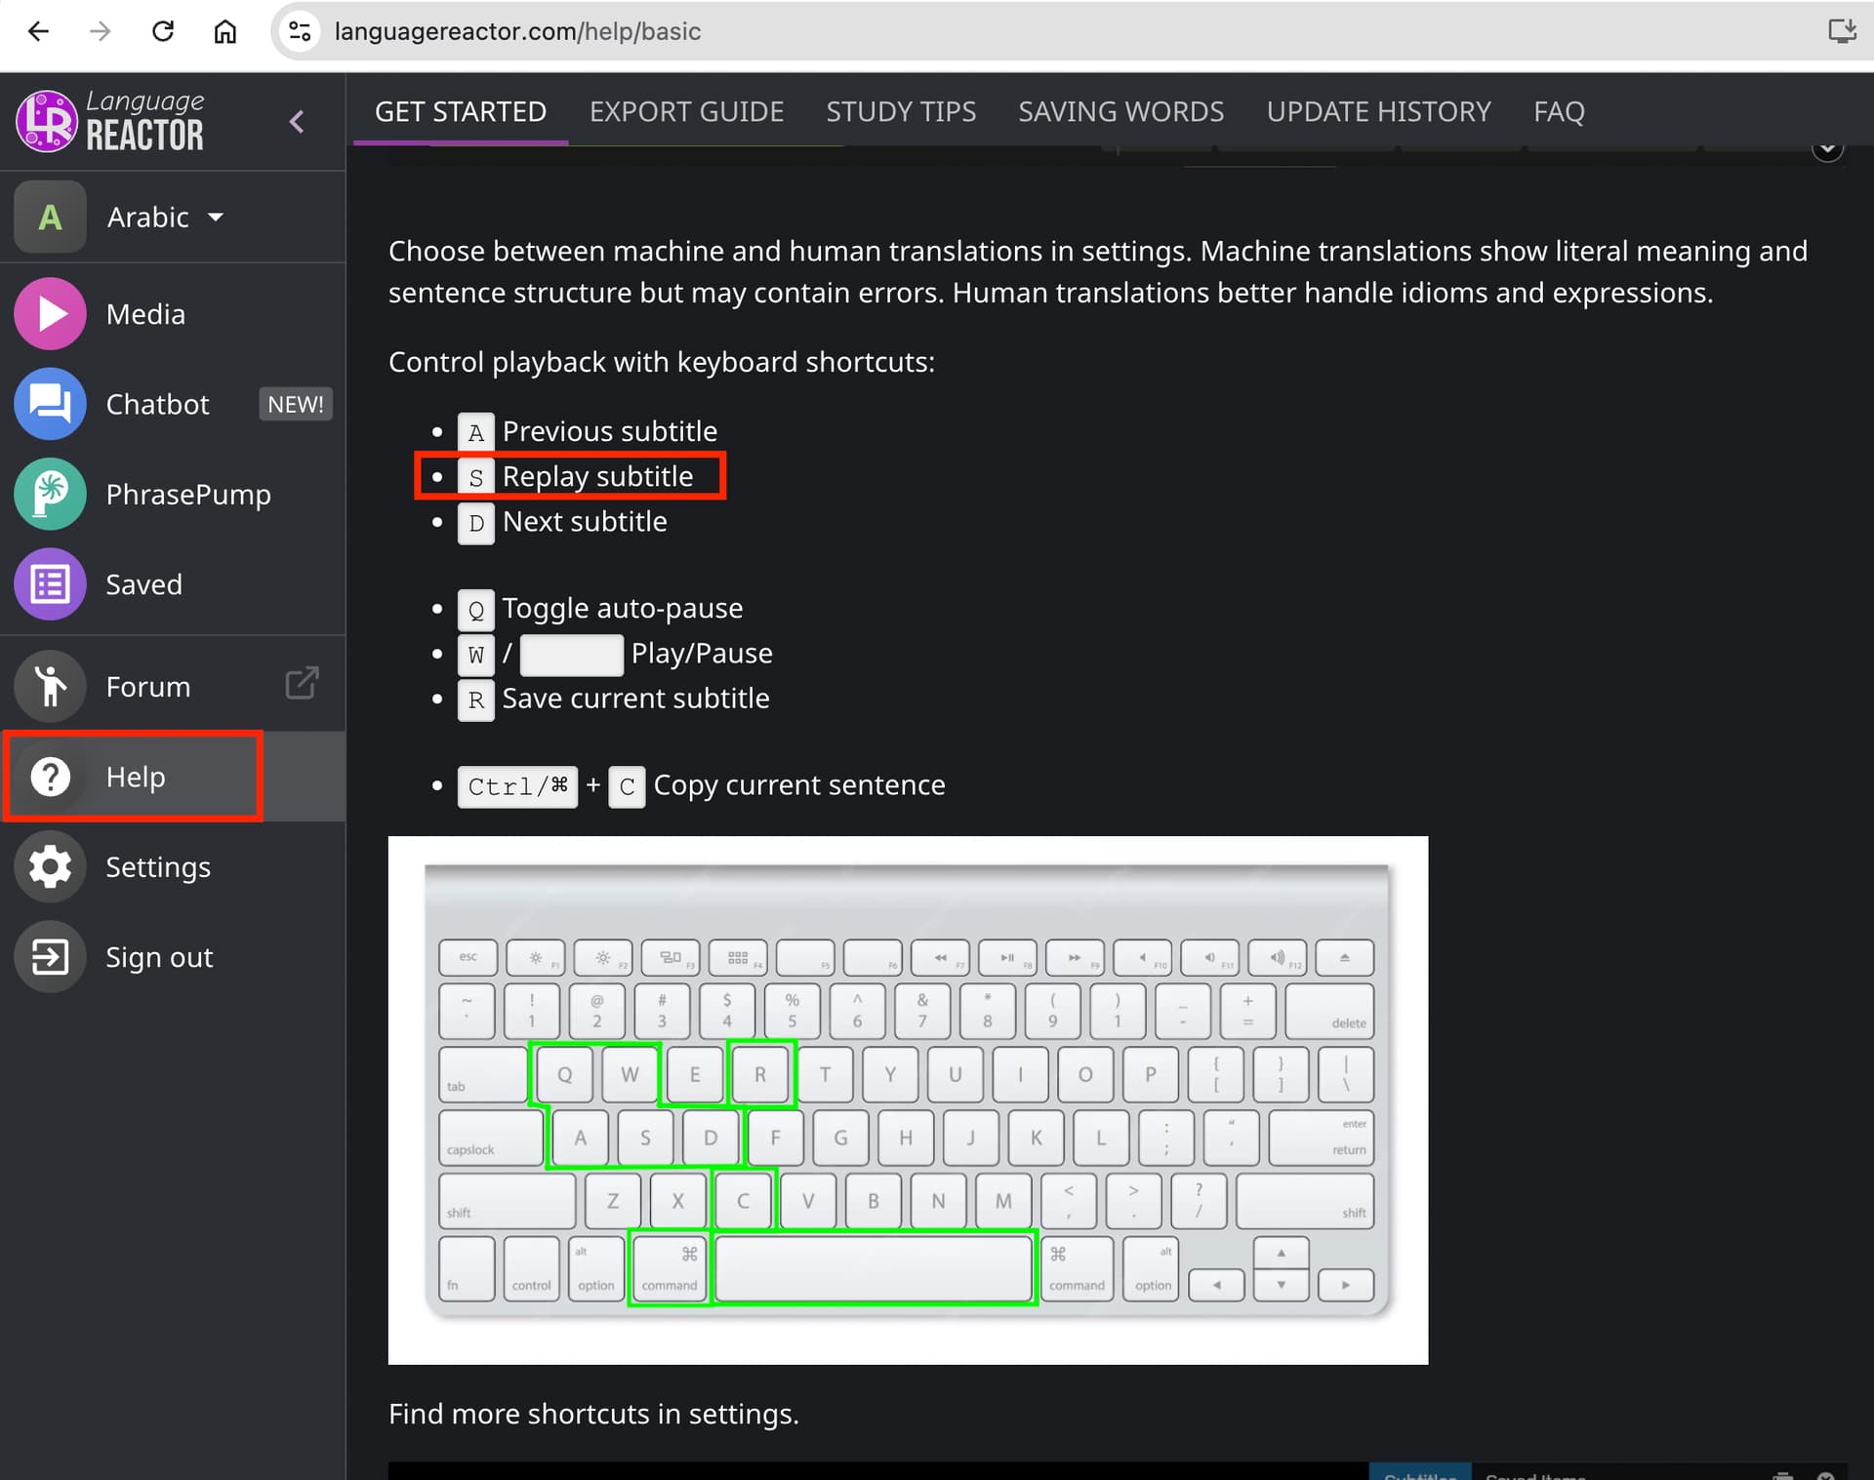The height and width of the screenshot is (1480, 1874).
Task: Click 'Save current subtitle' text
Action: 635,698
